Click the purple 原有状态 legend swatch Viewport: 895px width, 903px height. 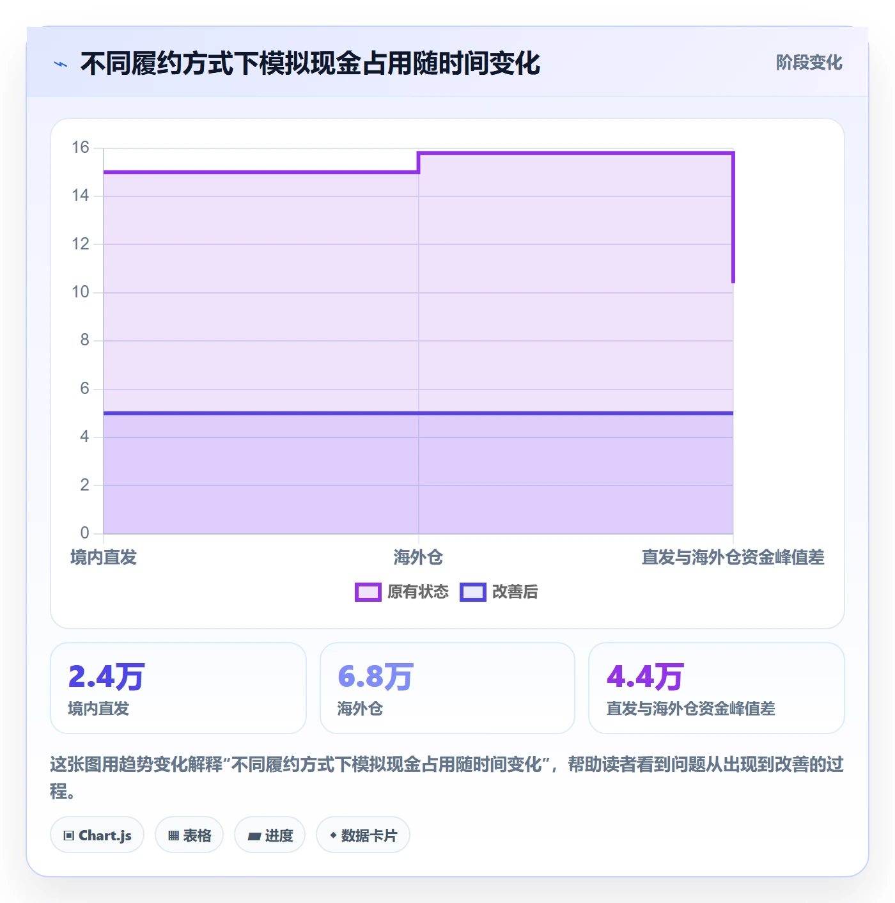[x=368, y=592]
